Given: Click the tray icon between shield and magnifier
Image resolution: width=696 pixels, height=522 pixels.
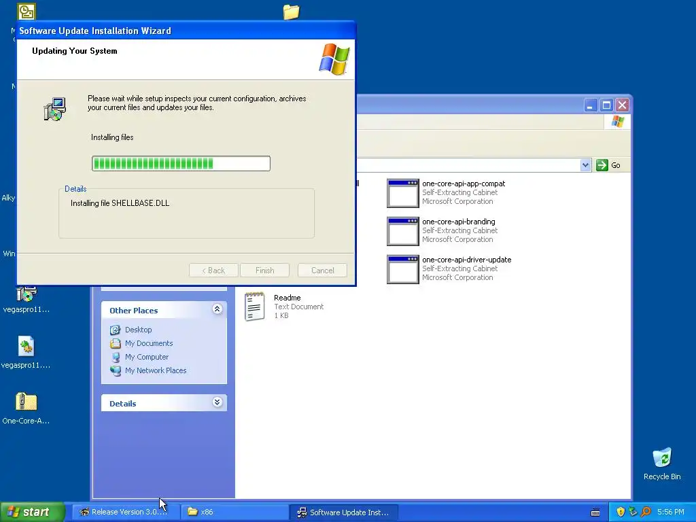Looking at the screenshot, I should (633, 512).
